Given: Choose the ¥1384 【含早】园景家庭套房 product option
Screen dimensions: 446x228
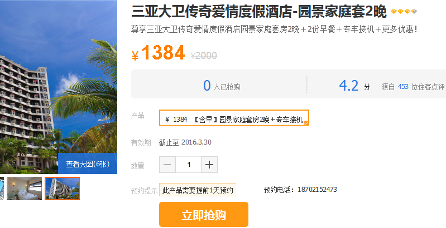Looking at the screenshot, I should point(234,118).
